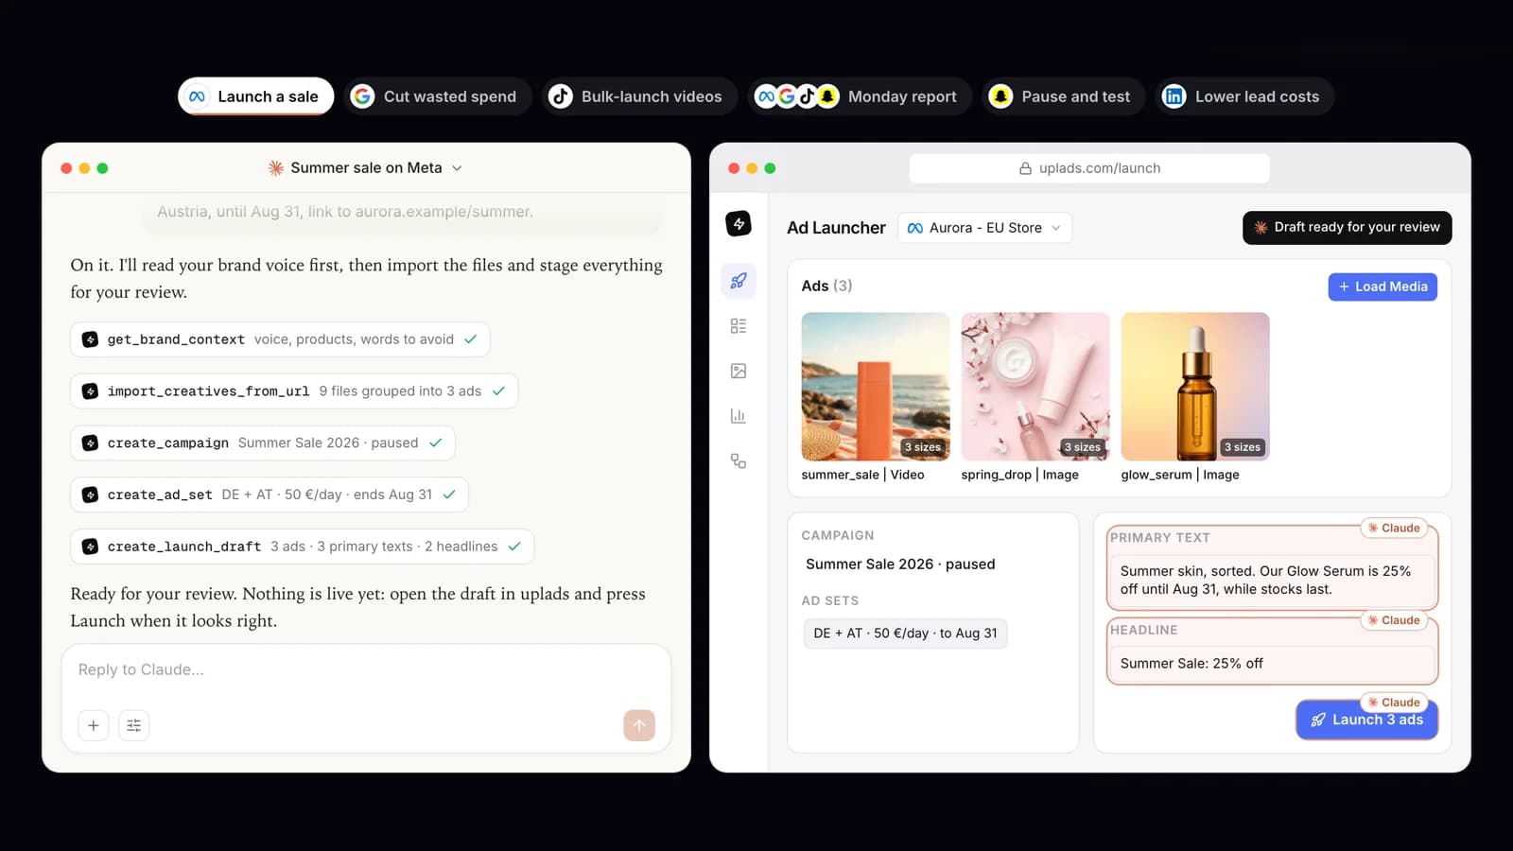Click the Summer Sale 2026 · paused campaign
Screen dimensions: 1513x851
point(900,564)
